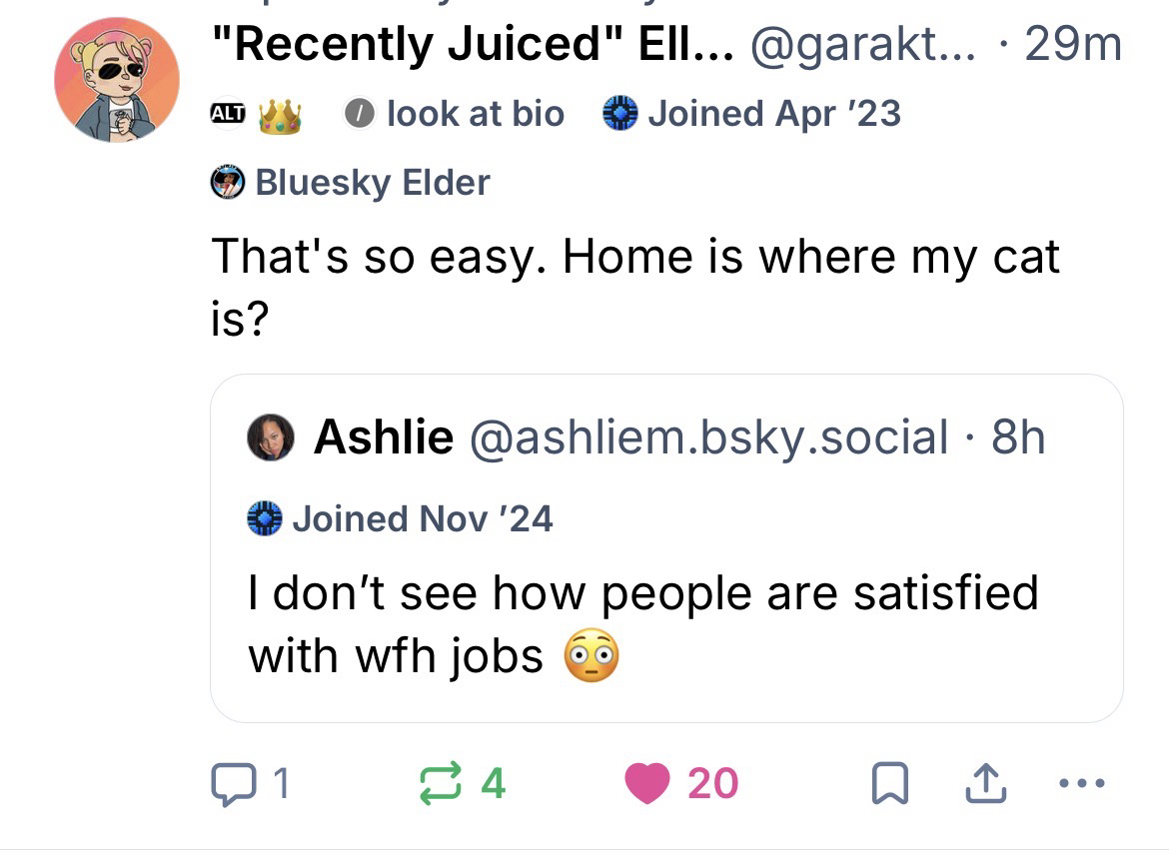The width and height of the screenshot is (1169, 860).
Task: Open "Recently Juiced" display name profile
Action: click(472, 44)
